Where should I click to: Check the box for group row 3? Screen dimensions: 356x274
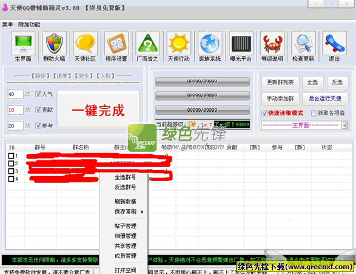[11, 171]
